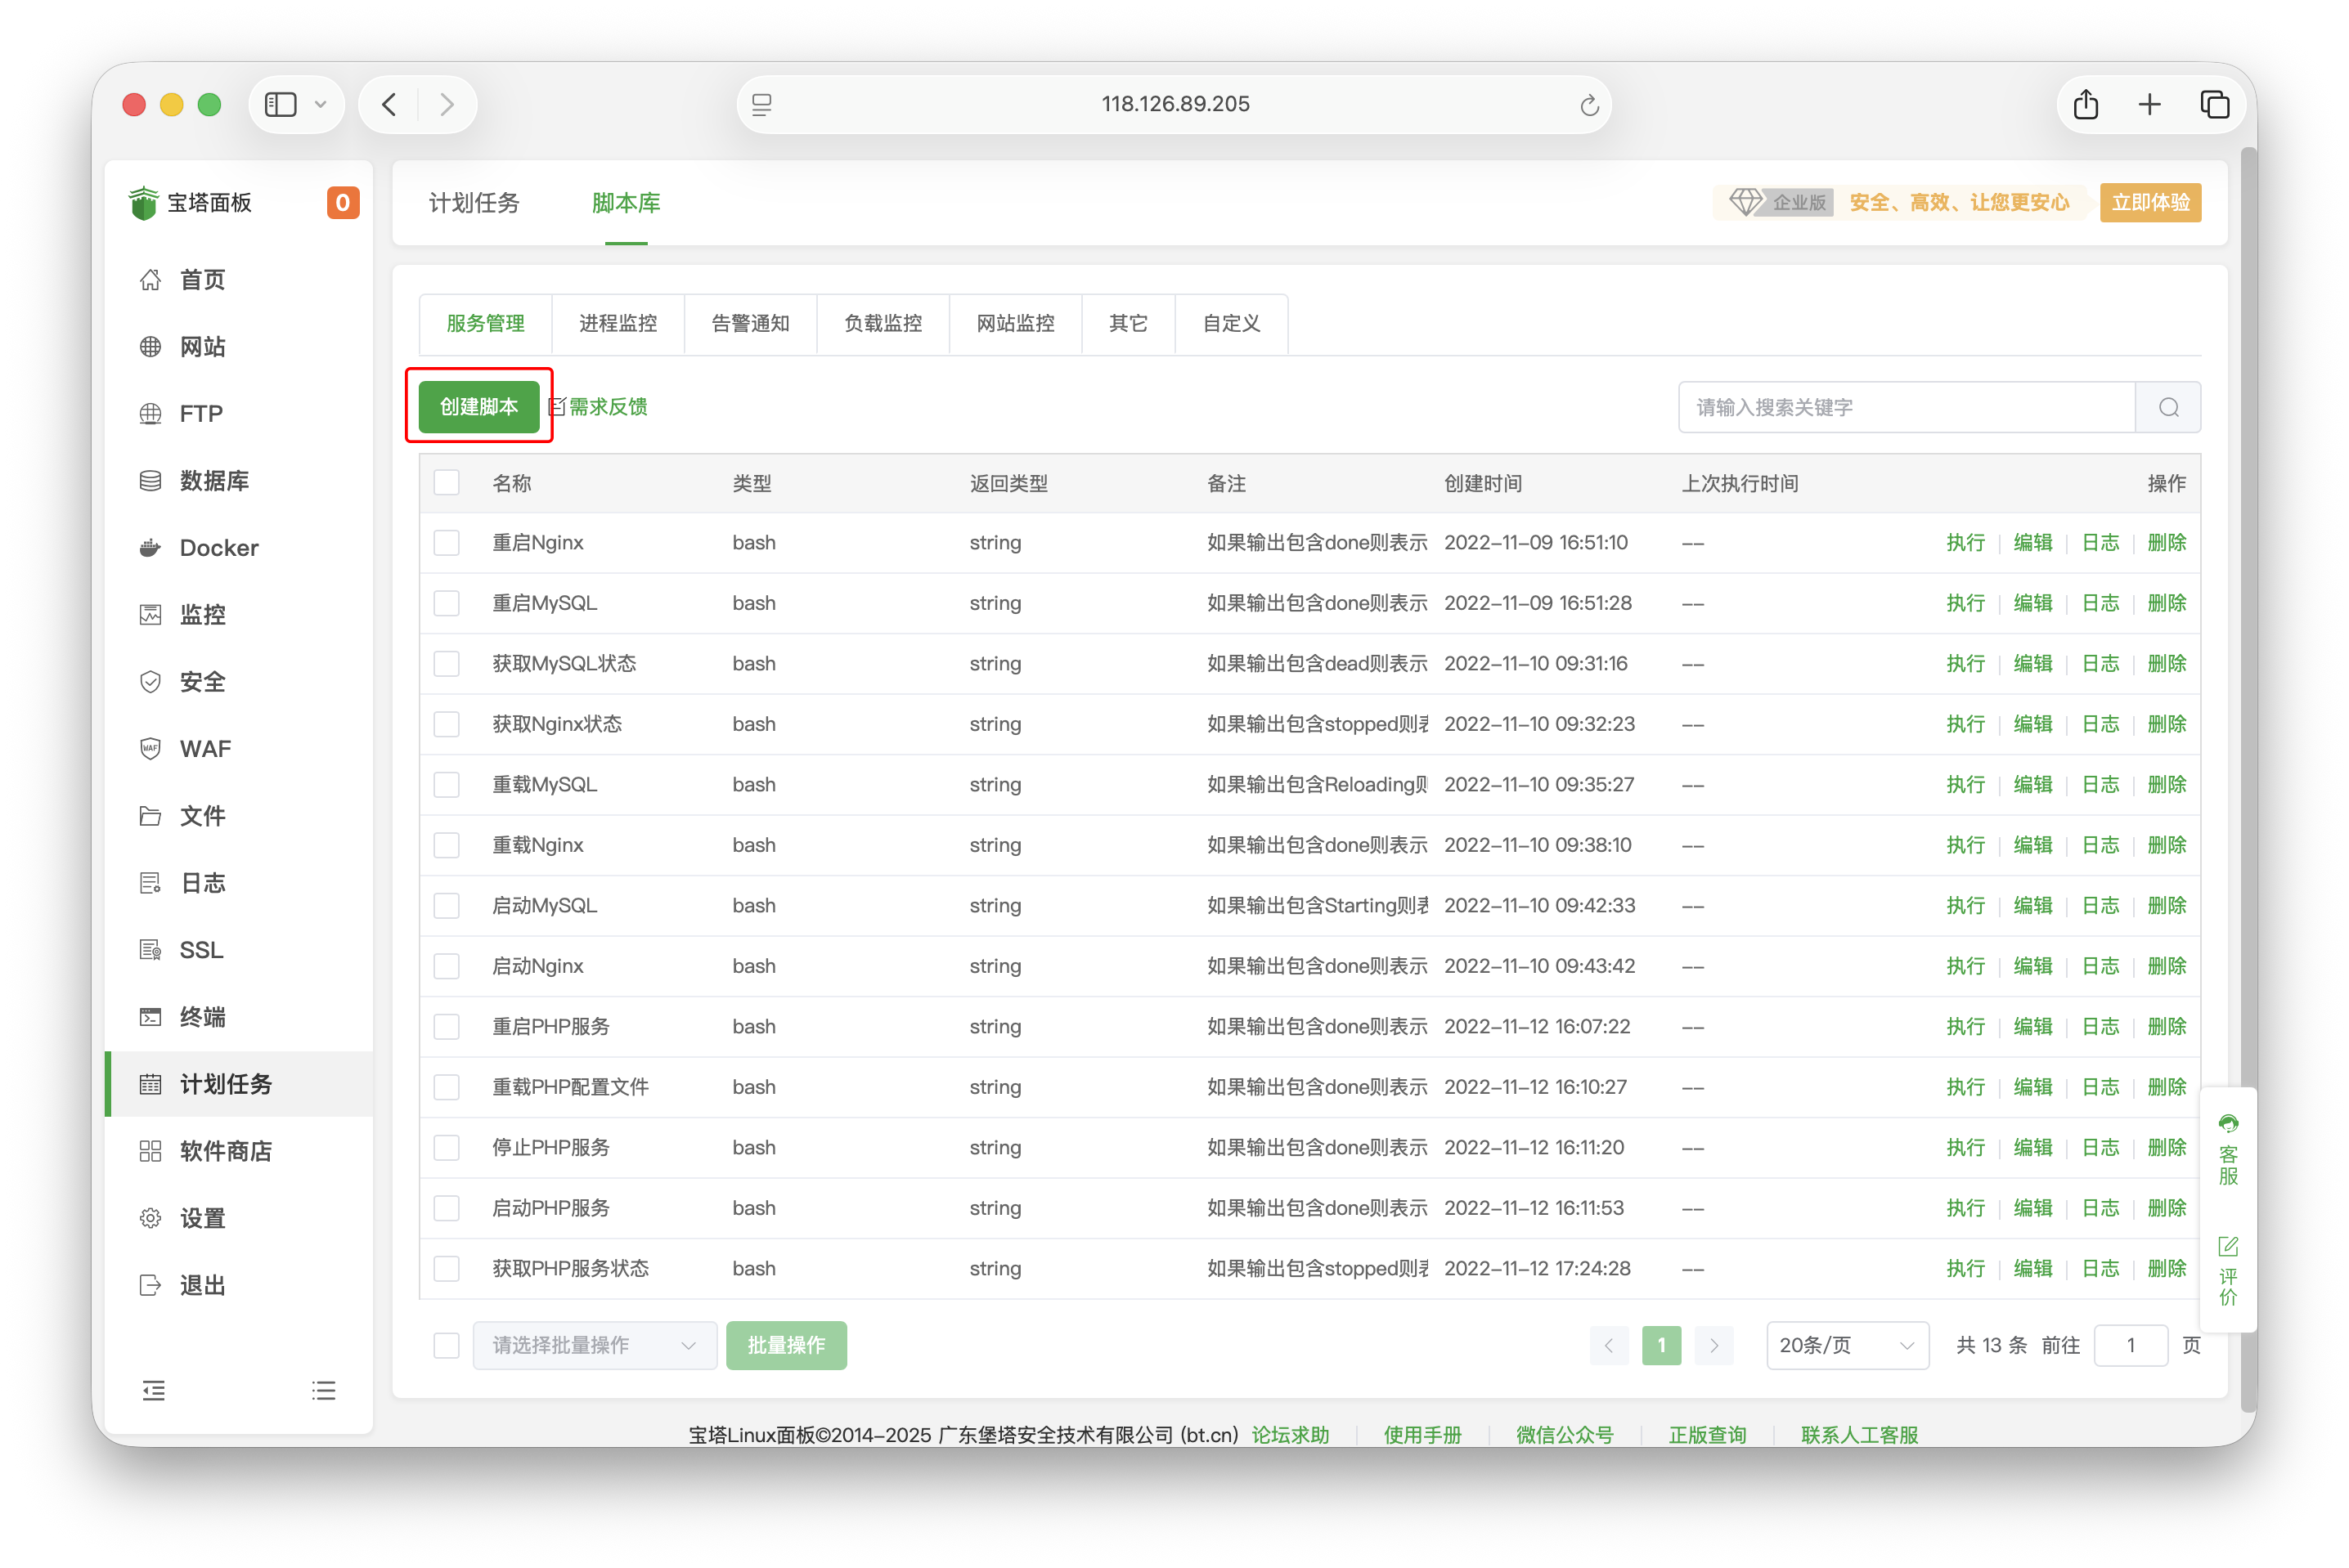
Task: Click the SSL certificate icon
Action: pos(150,950)
